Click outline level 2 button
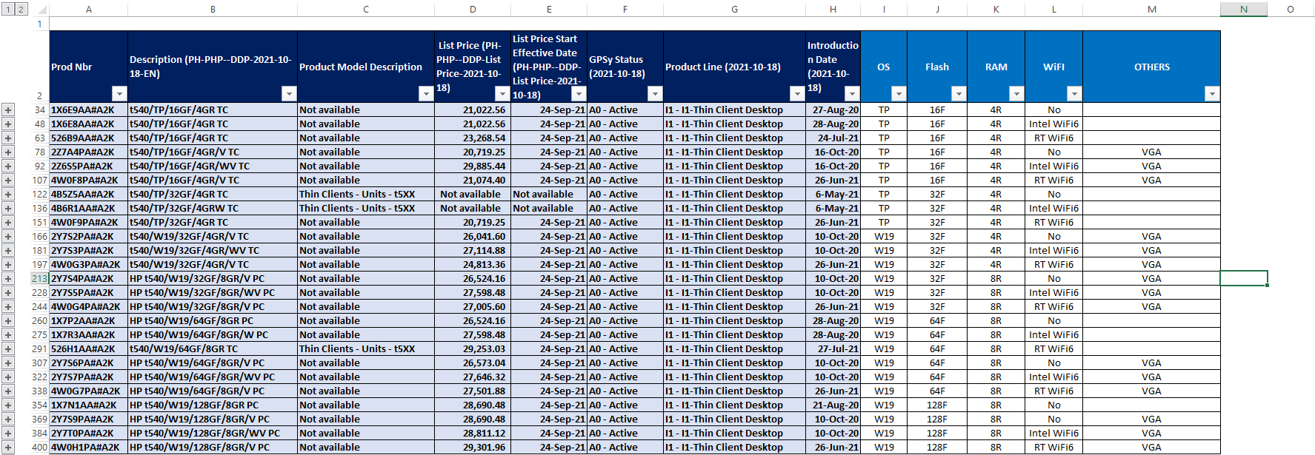This screenshot has width=1315, height=455. tap(21, 10)
